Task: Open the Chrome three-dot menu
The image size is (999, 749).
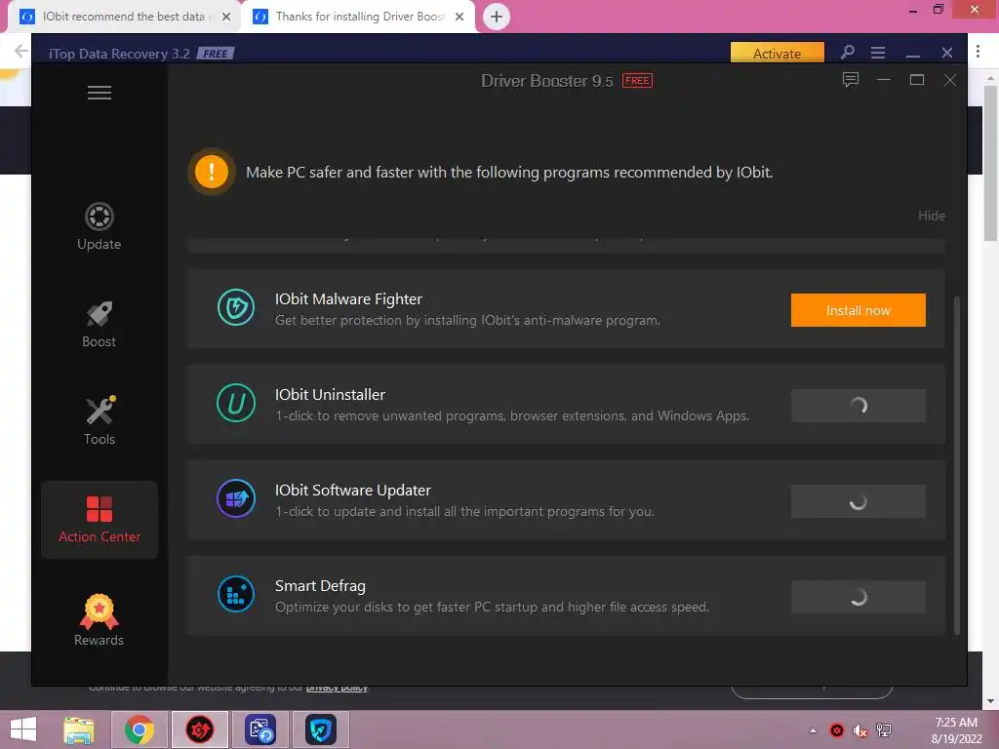Action: pos(978,51)
